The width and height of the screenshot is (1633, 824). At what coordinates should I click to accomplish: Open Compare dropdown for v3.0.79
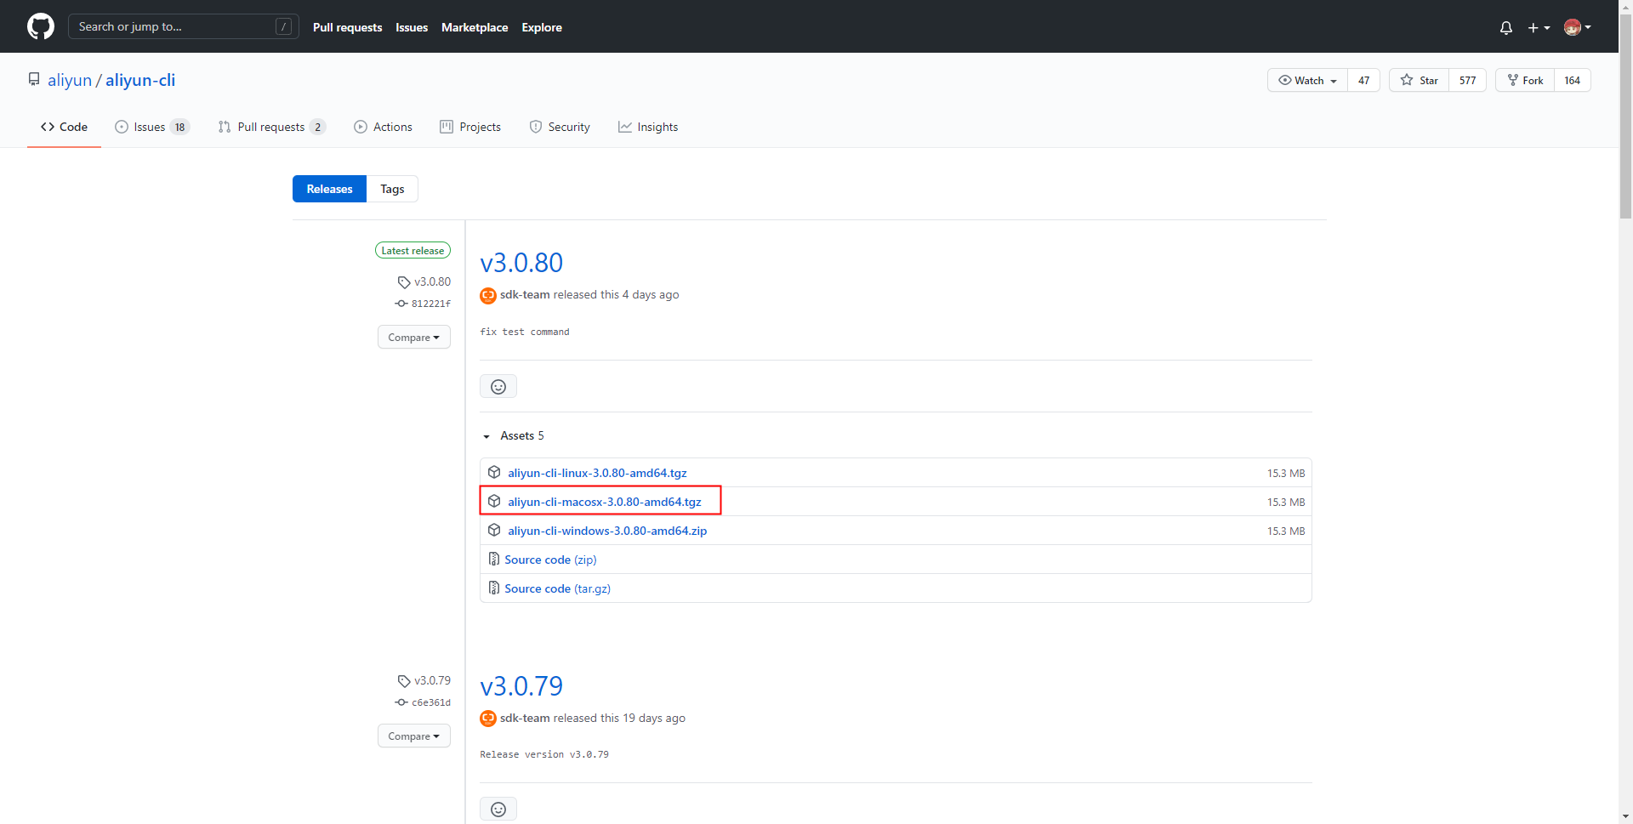414,736
